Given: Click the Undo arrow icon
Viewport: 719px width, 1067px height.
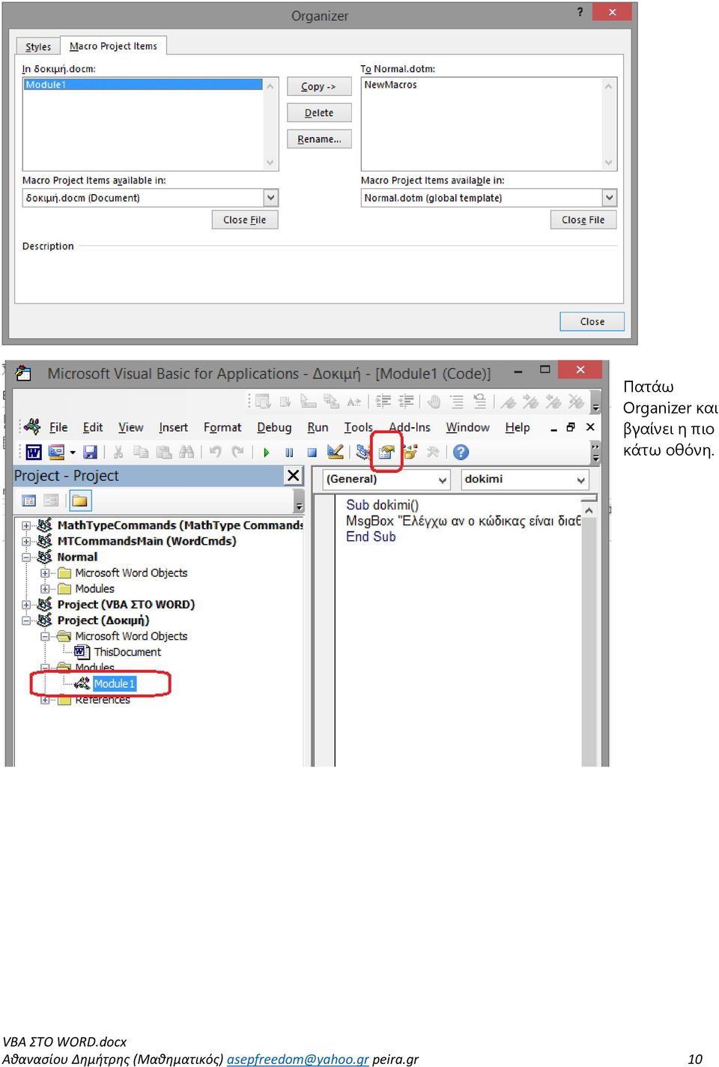Looking at the screenshot, I should coord(216,452).
